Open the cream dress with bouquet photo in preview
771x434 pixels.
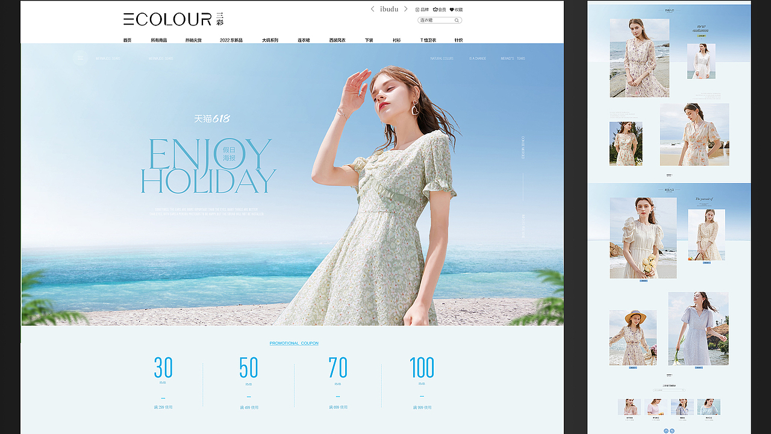[x=643, y=238]
